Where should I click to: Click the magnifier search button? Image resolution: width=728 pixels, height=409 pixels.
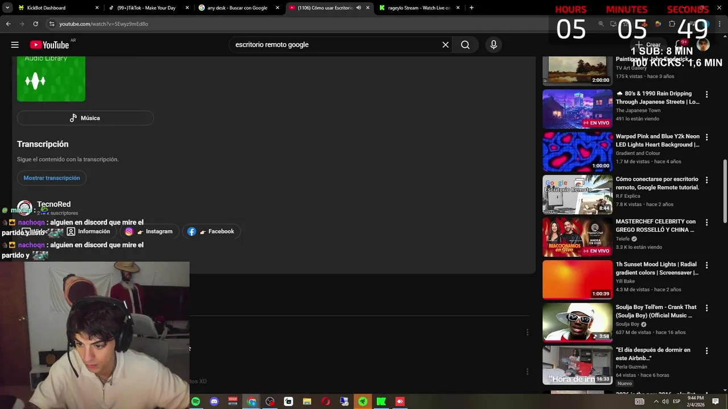click(465, 45)
